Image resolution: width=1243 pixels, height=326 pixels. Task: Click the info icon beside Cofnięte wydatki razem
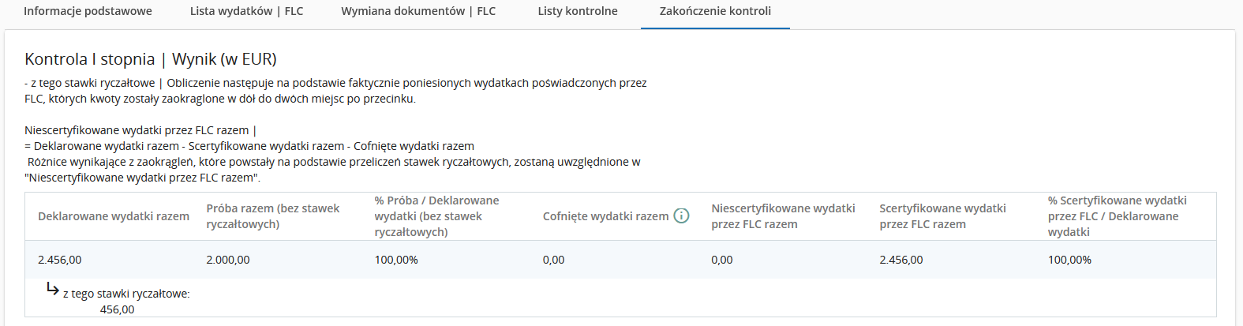tap(681, 215)
